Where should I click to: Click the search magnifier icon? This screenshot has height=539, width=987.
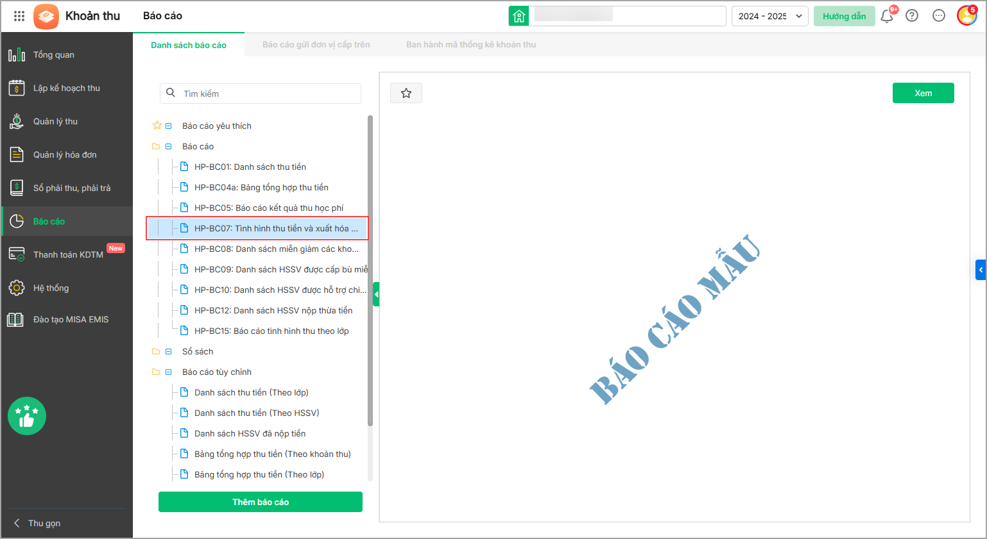[x=171, y=93]
